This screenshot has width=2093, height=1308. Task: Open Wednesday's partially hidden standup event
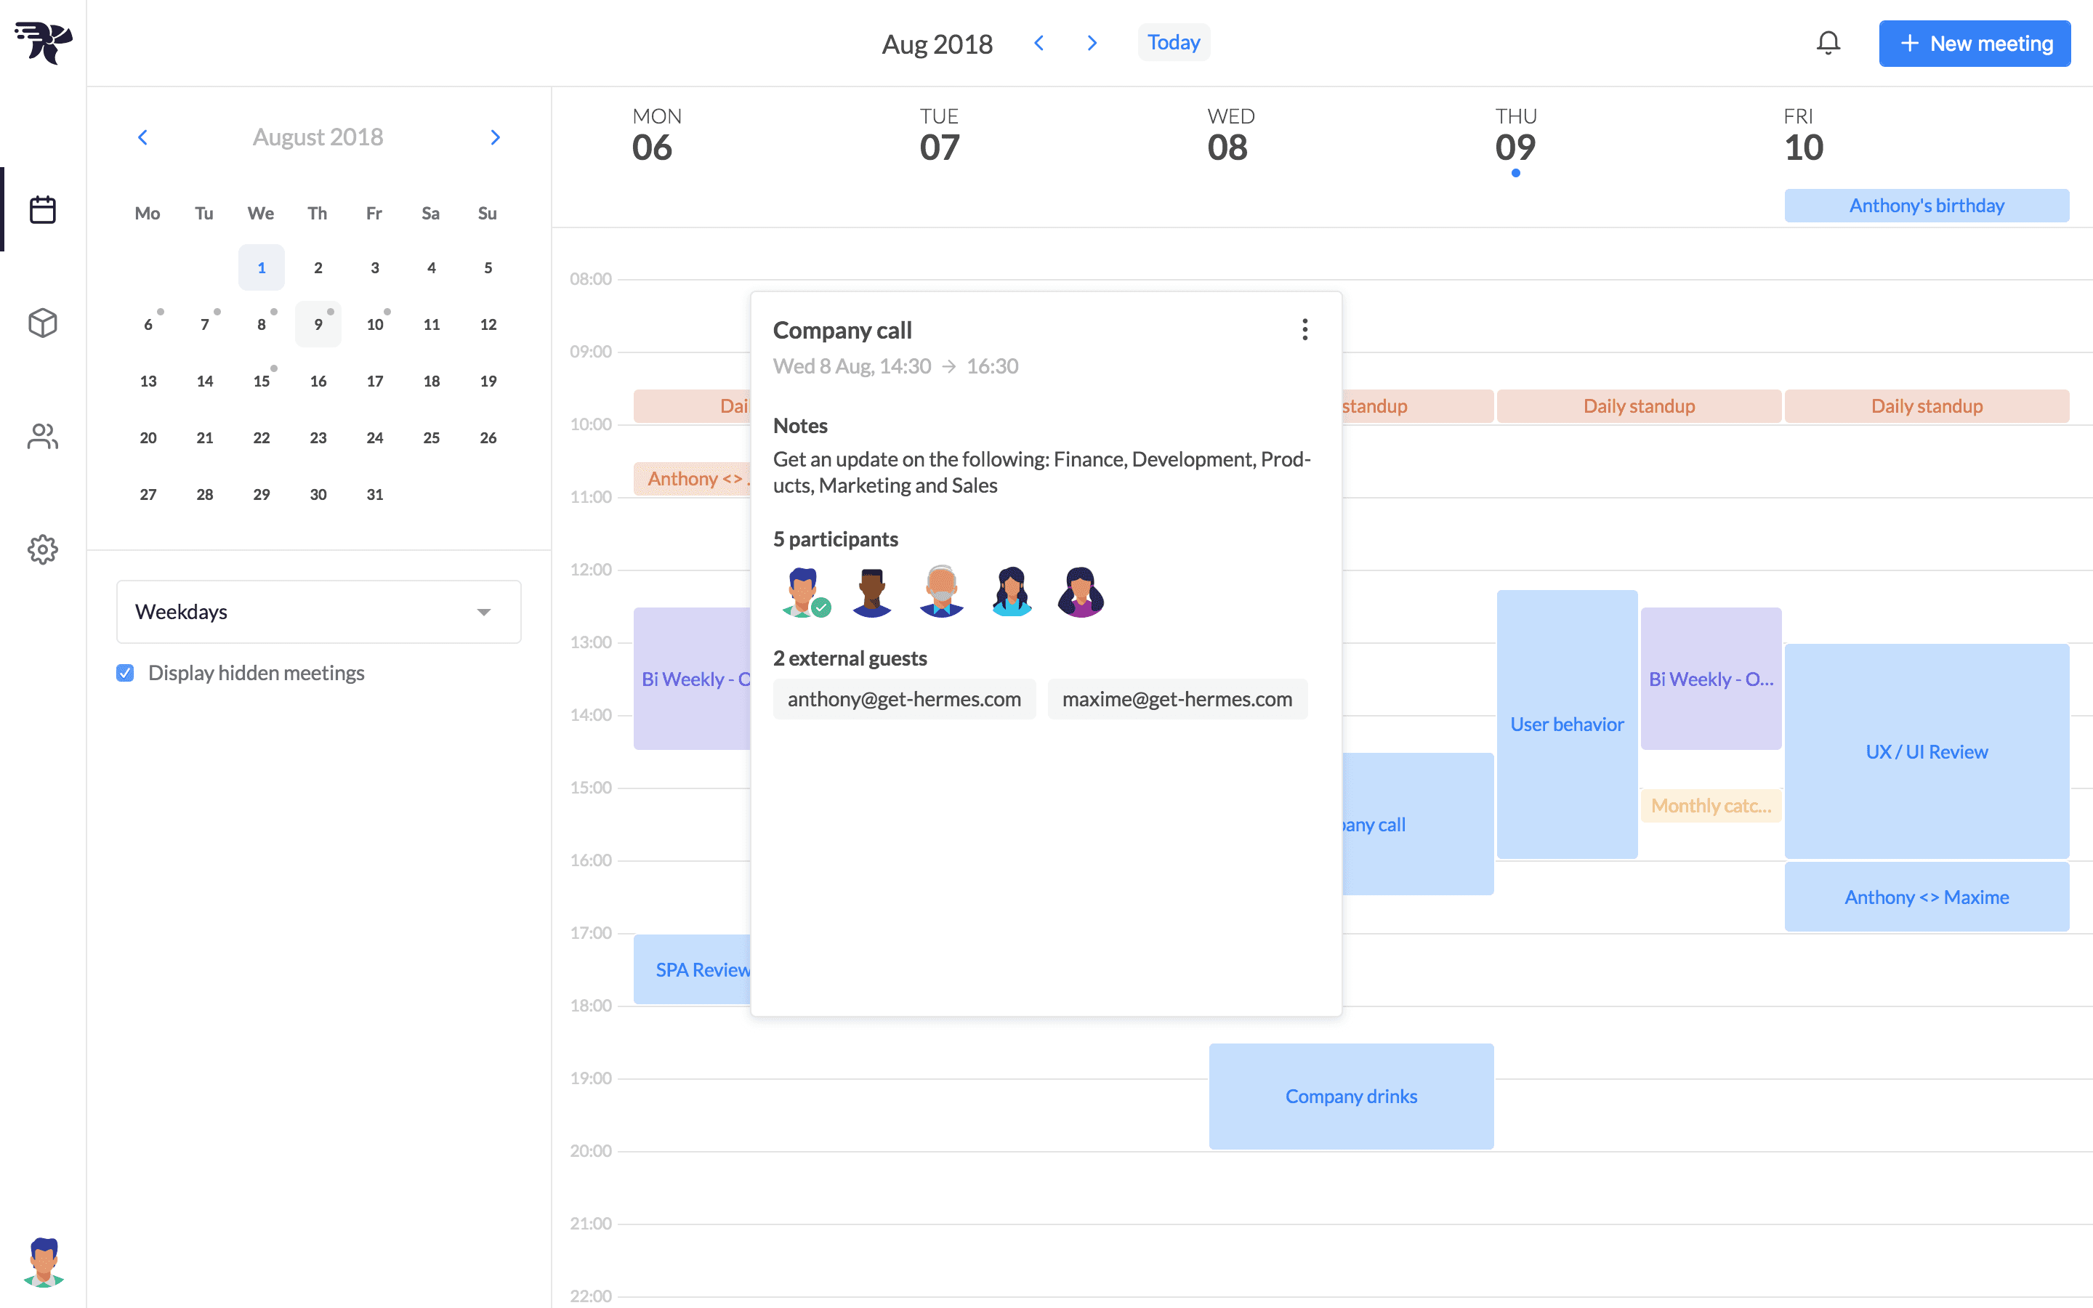1418,405
